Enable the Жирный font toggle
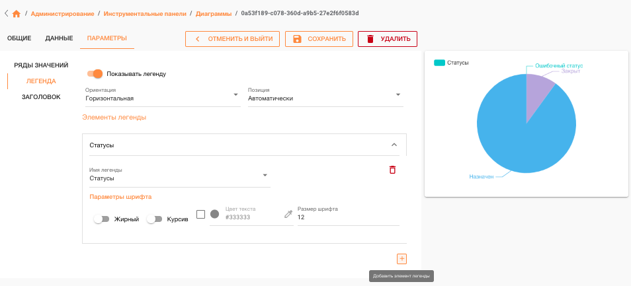The width and height of the screenshot is (631, 286). pos(101,219)
